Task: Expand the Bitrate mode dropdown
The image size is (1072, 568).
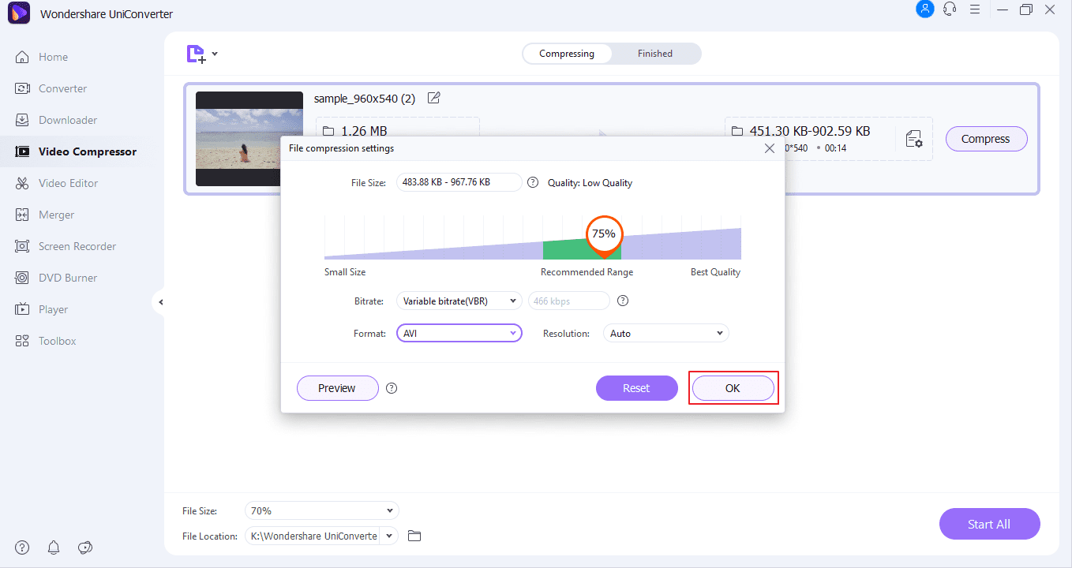Action: coord(459,301)
